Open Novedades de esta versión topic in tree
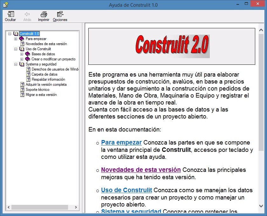This screenshot has height=216, width=267. 46,44
